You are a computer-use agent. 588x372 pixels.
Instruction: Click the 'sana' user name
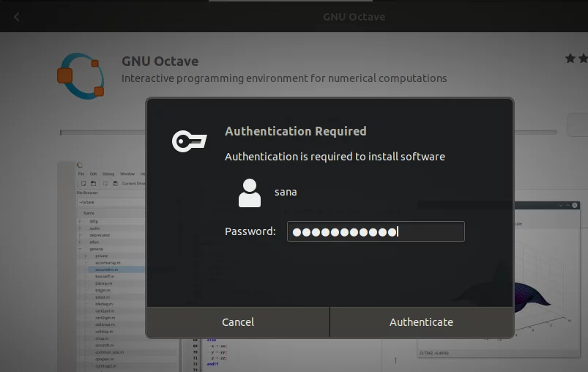click(x=286, y=192)
